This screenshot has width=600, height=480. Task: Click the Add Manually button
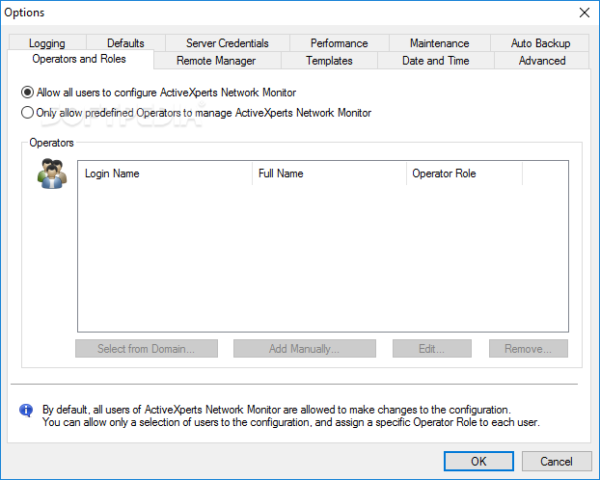coord(305,348)
